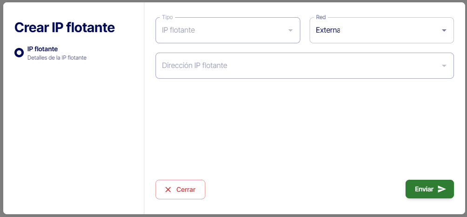Click the small 'Red' field label
The height and width of the screenshot is (217, 467).
point(321,17)
